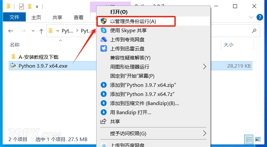Click Bandizip icon beside x64.7z entry
Image resolution: width=267 pixels, height=147 pixels.
tap(104, 94)
